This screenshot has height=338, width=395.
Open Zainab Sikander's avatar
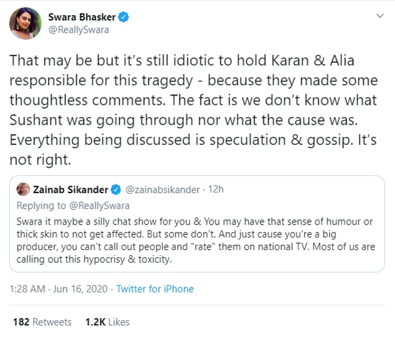[23, 189]
